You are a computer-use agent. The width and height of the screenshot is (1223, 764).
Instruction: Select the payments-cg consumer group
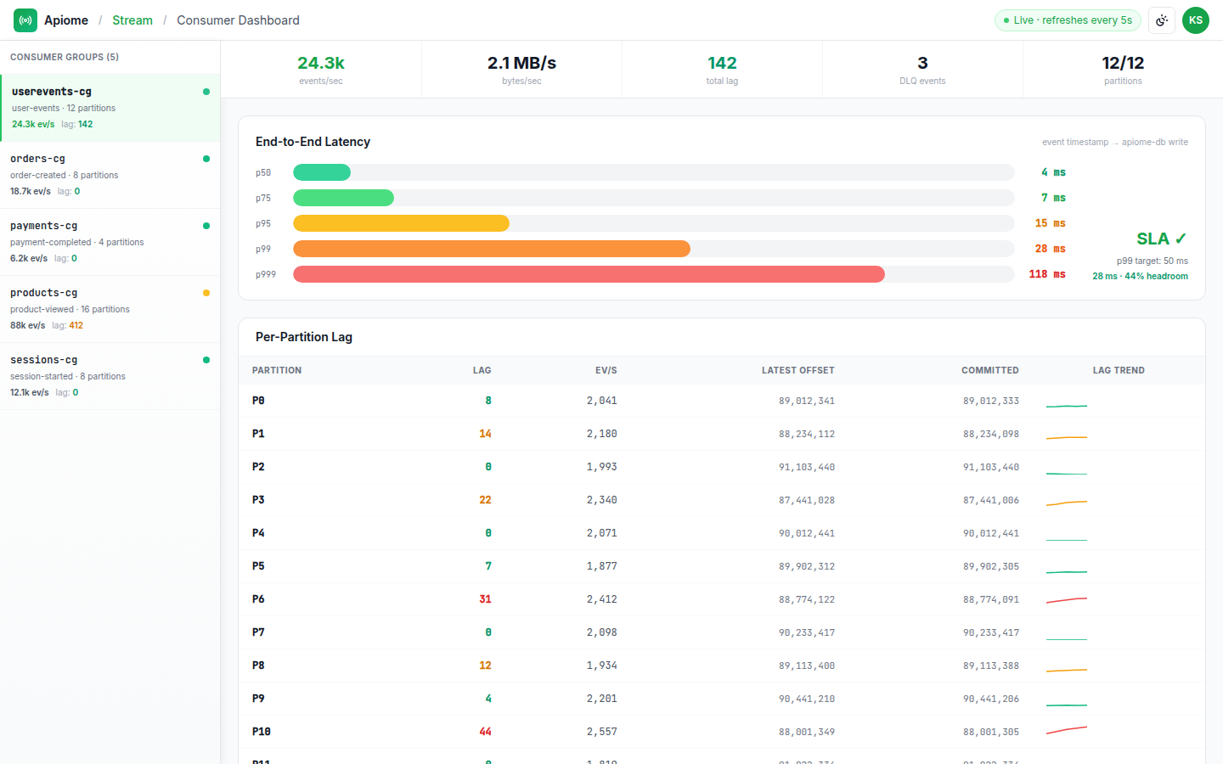tap(110, 242)
